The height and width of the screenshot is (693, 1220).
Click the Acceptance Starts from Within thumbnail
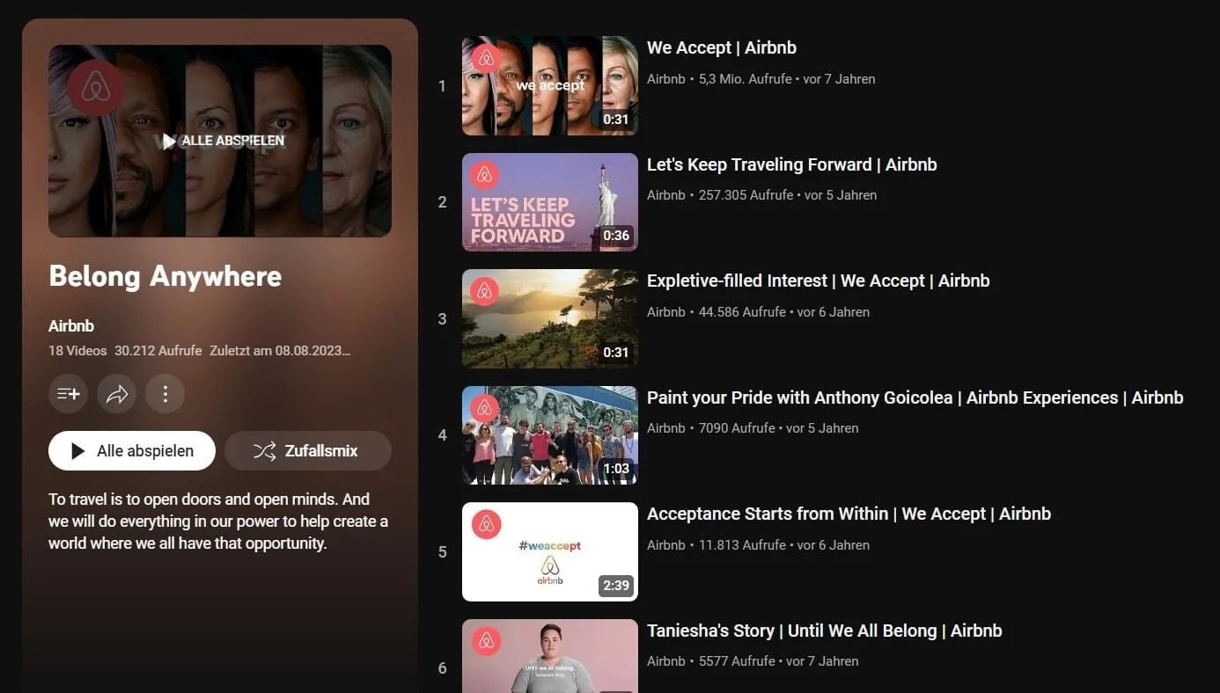tap(550, 551)
